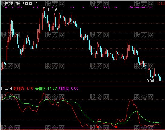Select the 判断底: 0.00 indicator readout
This screenshot has height=130, width=165.
coord(68,89)
